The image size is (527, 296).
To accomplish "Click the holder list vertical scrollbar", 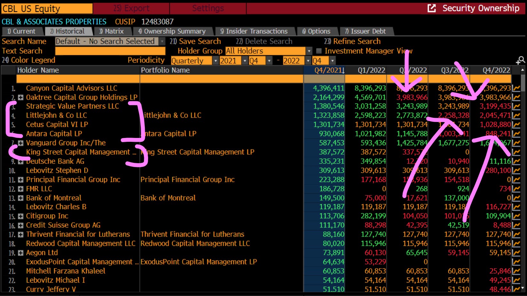I will pos(523,179).
